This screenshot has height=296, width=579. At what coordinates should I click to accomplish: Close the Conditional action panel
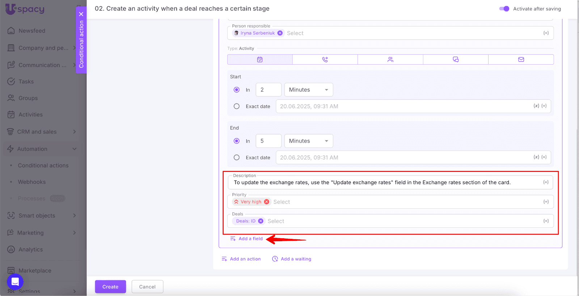pyautogui.click(x=81, y=14)
